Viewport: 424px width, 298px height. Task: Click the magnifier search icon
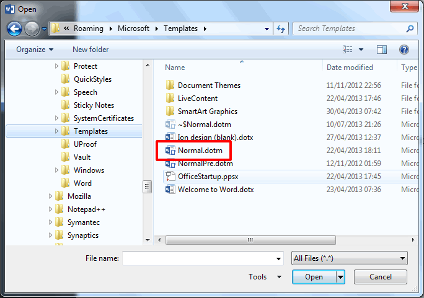click(x=410, y=28)
